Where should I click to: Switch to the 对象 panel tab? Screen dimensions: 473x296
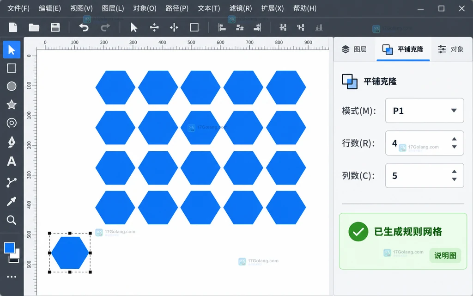pyautogui.click(x=451, y=49)
